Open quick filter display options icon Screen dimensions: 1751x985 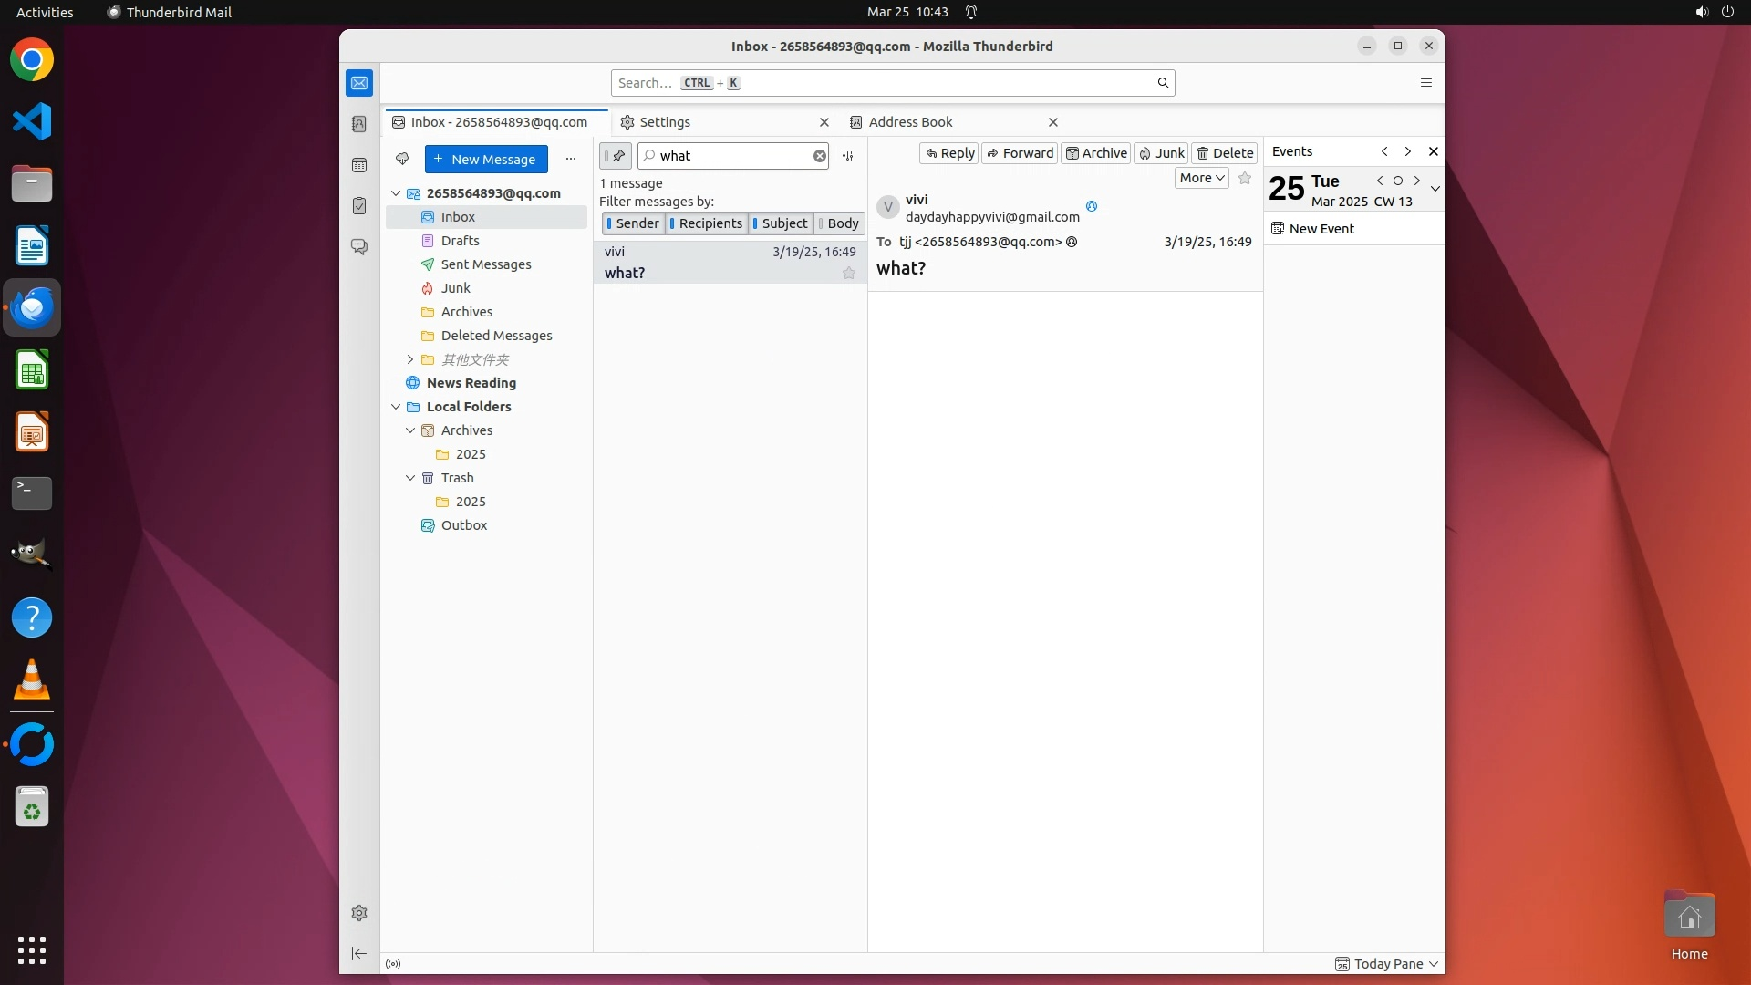coord(847,156)
